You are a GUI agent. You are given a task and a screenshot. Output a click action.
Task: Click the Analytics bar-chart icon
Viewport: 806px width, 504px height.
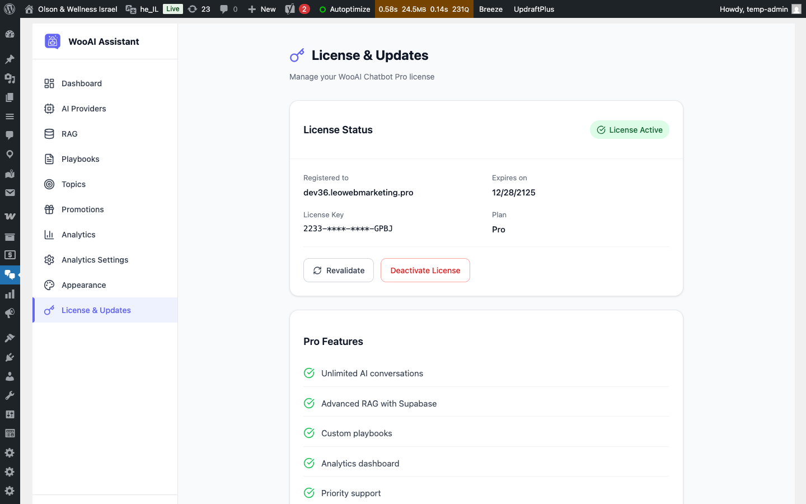(x=49, y=234)
